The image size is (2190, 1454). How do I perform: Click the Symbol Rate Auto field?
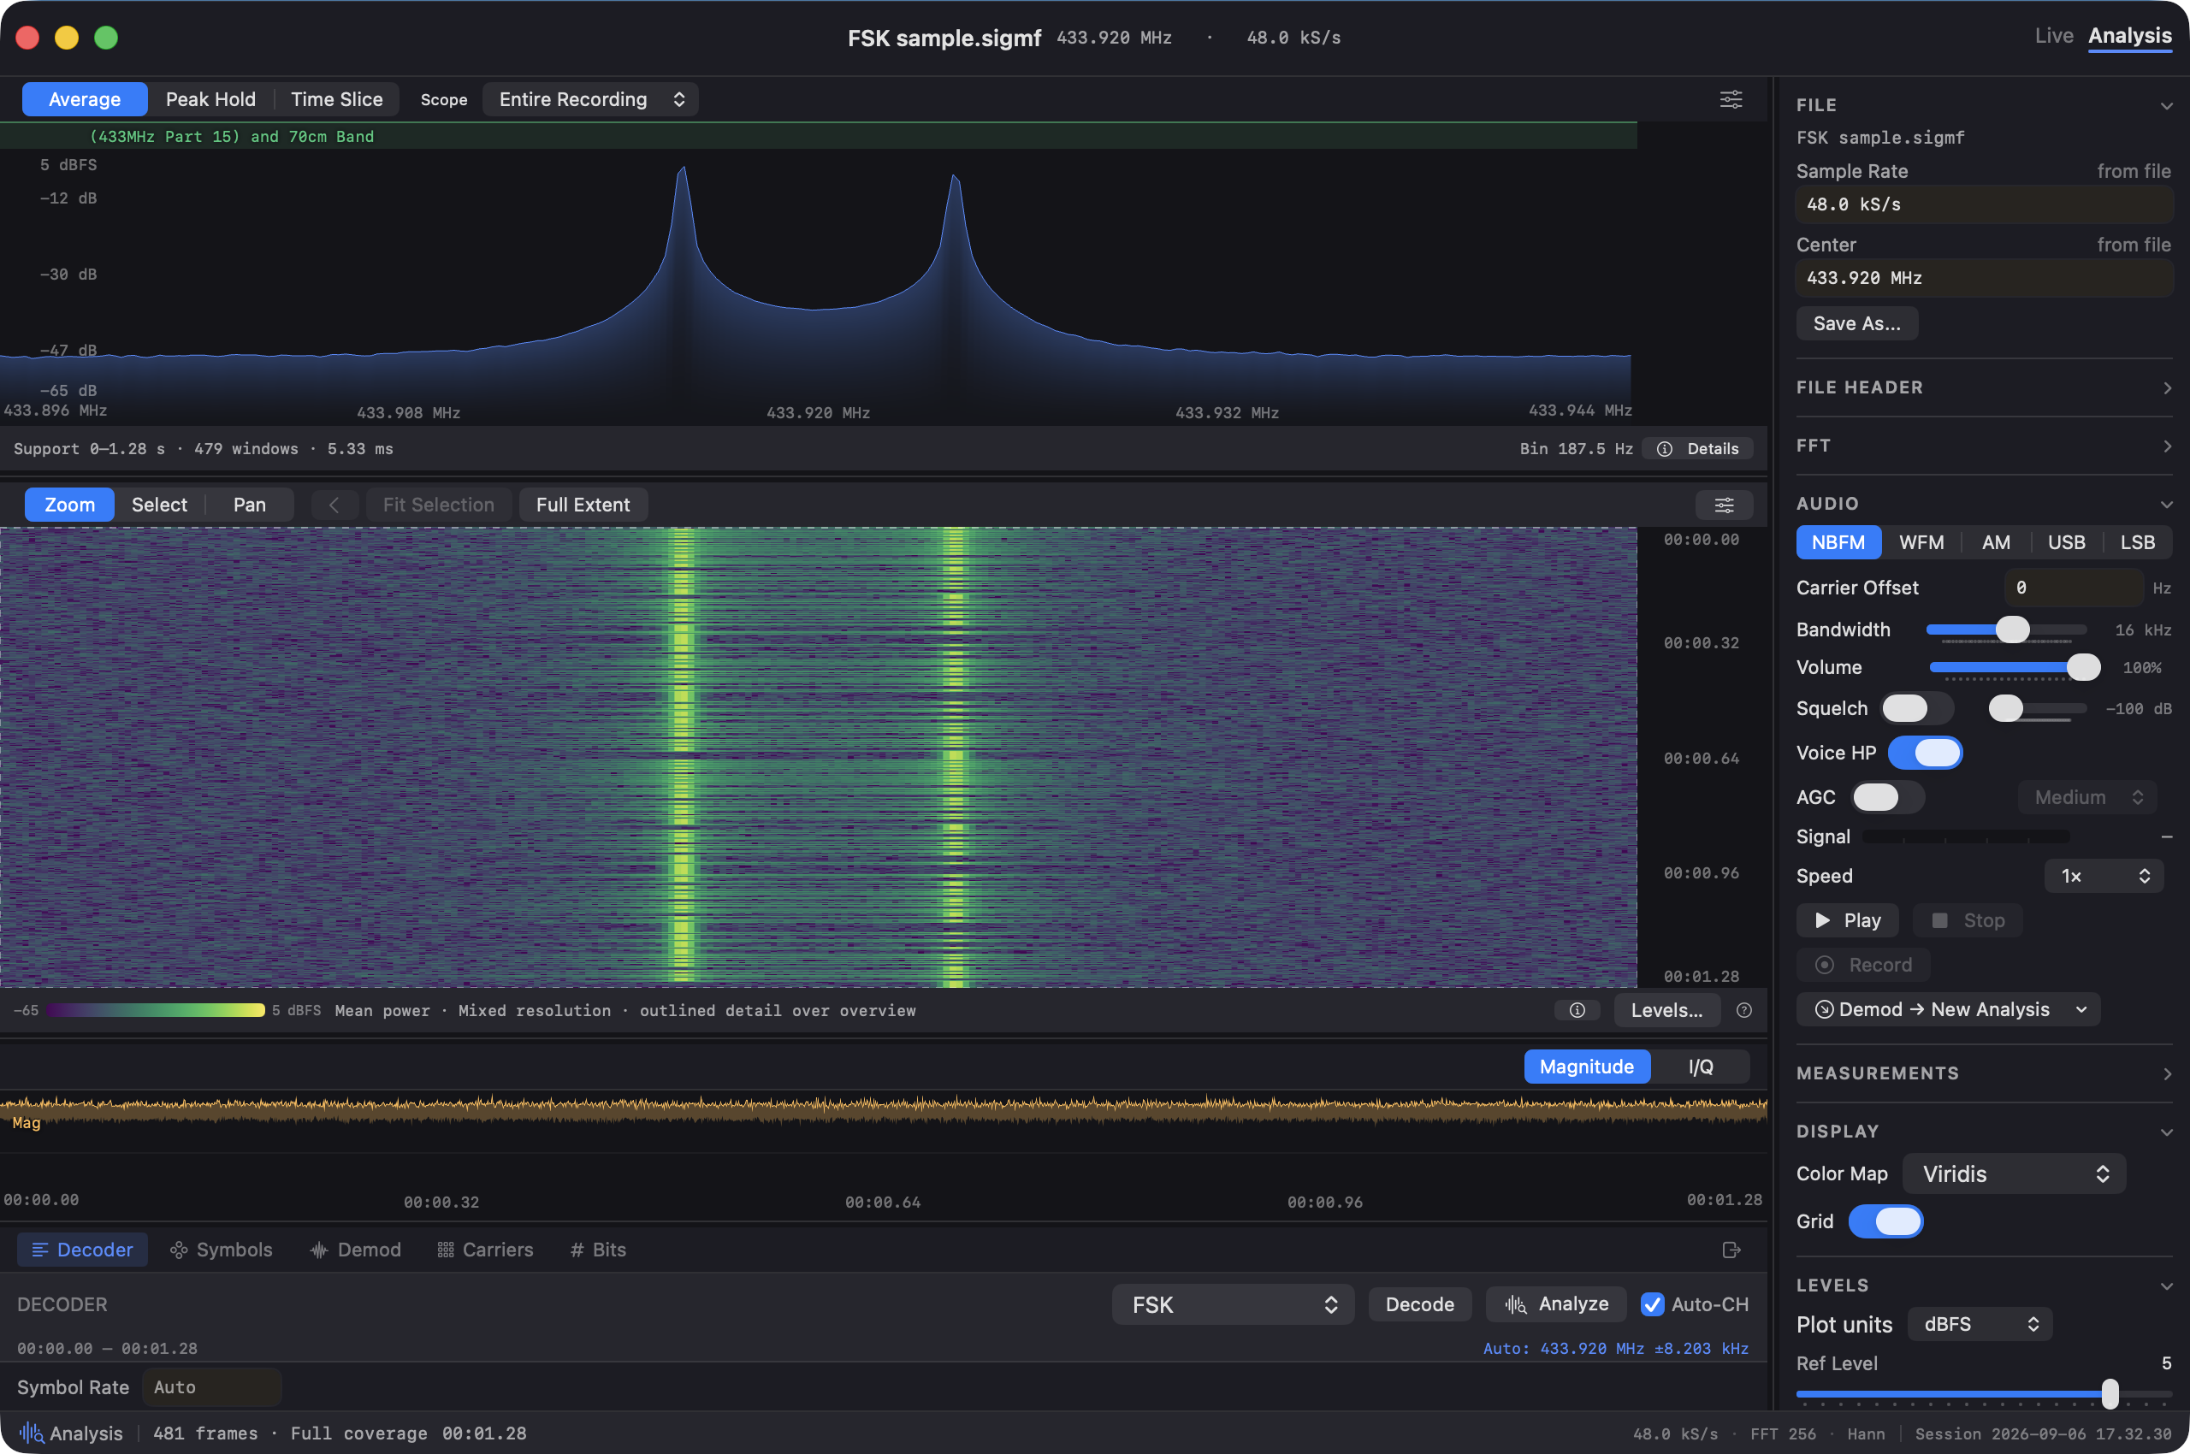point(211,1387)
